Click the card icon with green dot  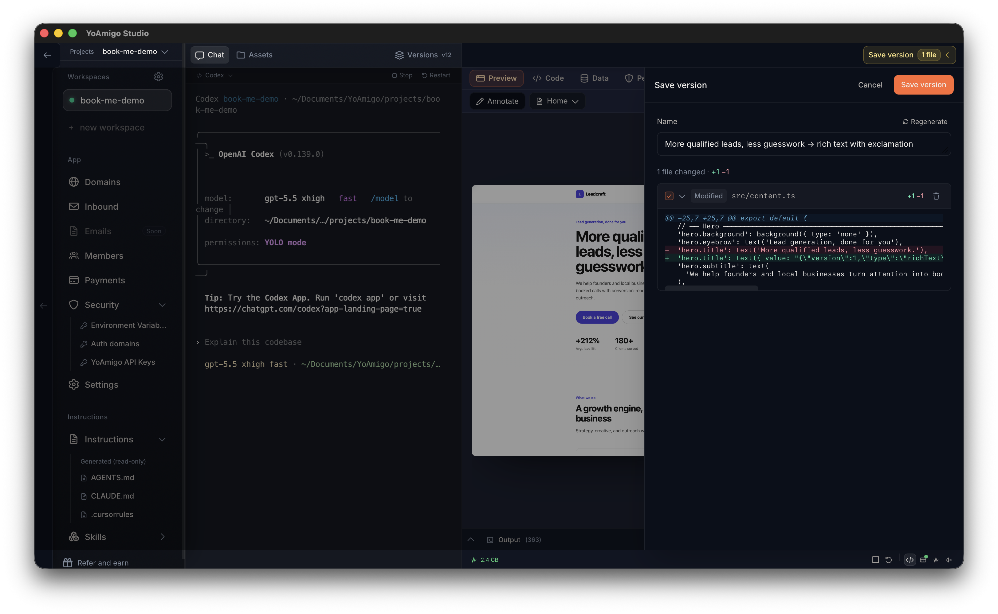pyautogui.click(x=923, y=560)
